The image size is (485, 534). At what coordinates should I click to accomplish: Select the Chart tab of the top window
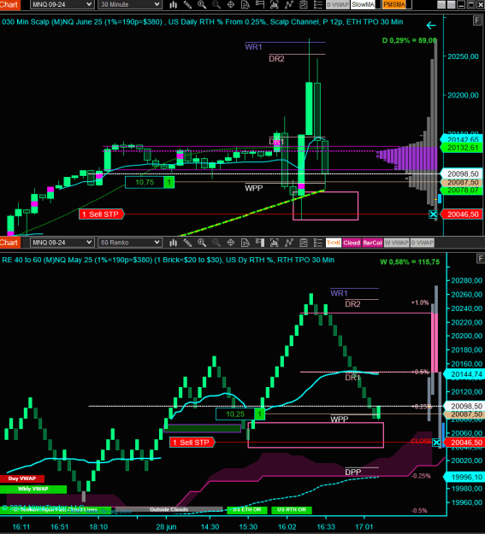(10, 4)
